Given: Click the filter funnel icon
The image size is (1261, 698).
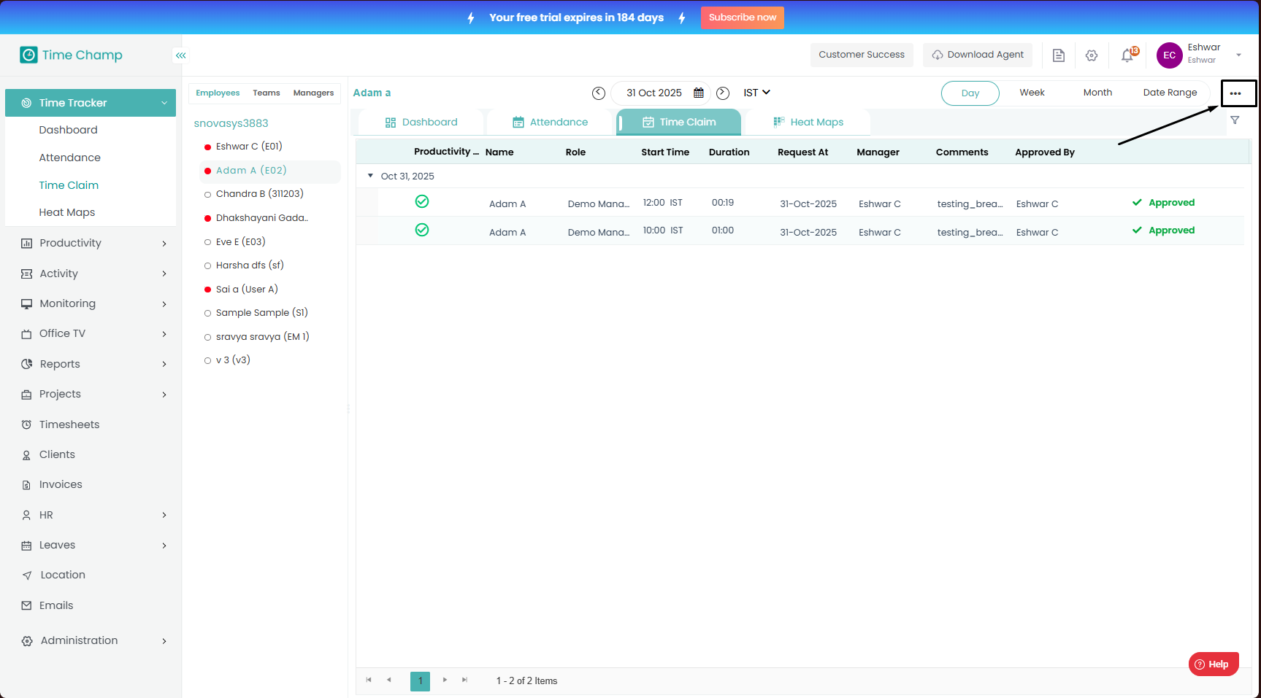Looking at the screenshot, I should [1235, 120].
